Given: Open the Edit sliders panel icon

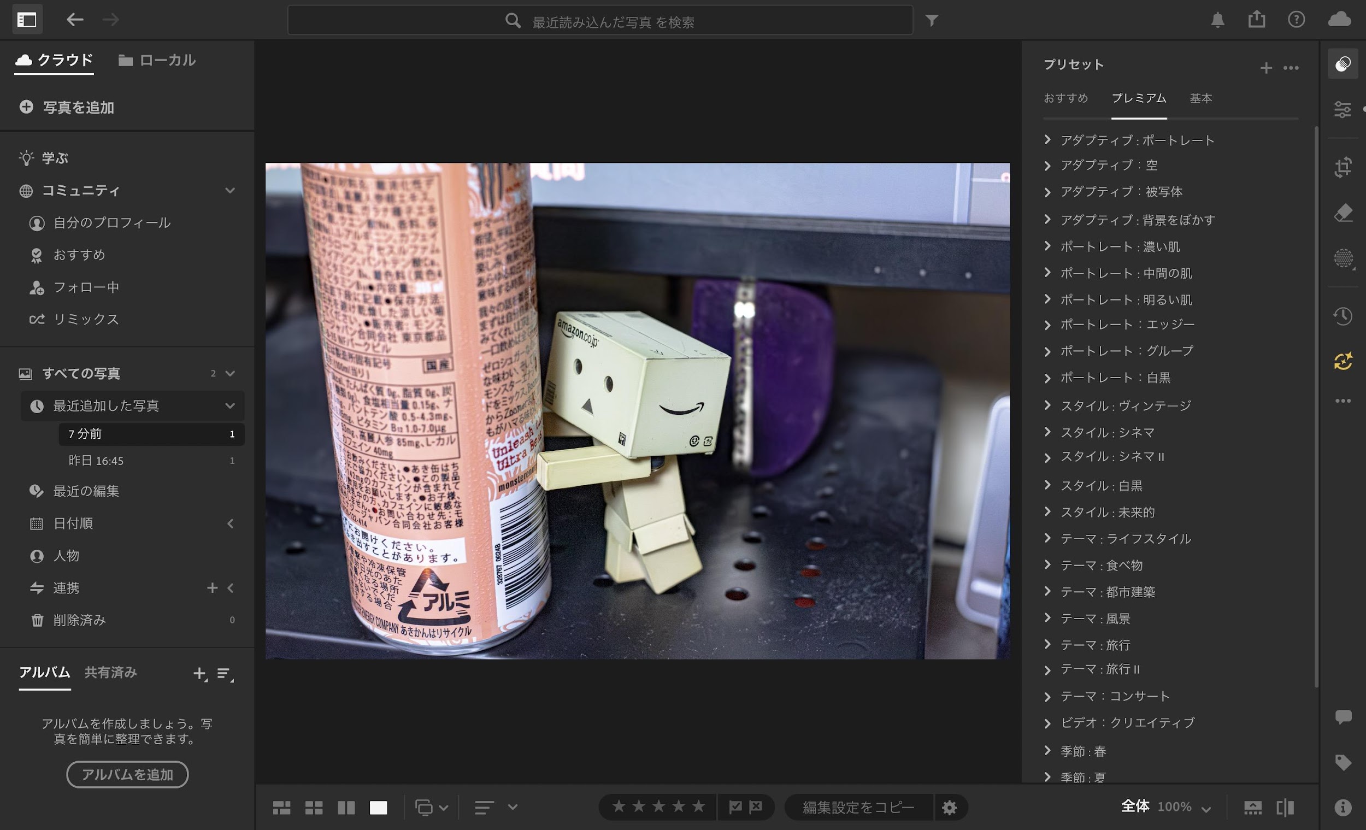Looking at the screenshot, I should [1343, 109].
